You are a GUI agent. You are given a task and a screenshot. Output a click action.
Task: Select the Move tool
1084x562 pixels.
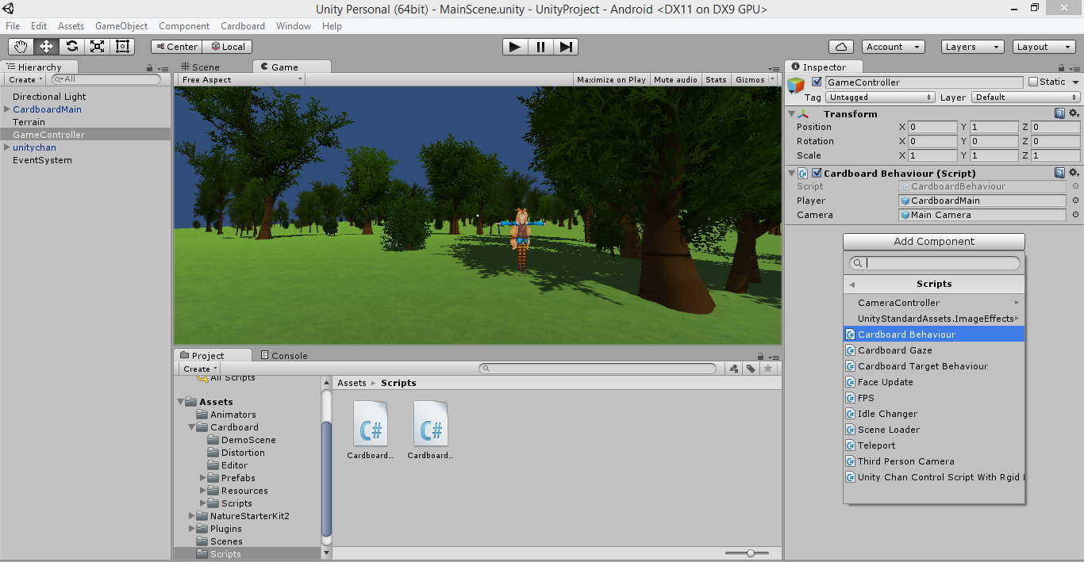click(47, 47)
